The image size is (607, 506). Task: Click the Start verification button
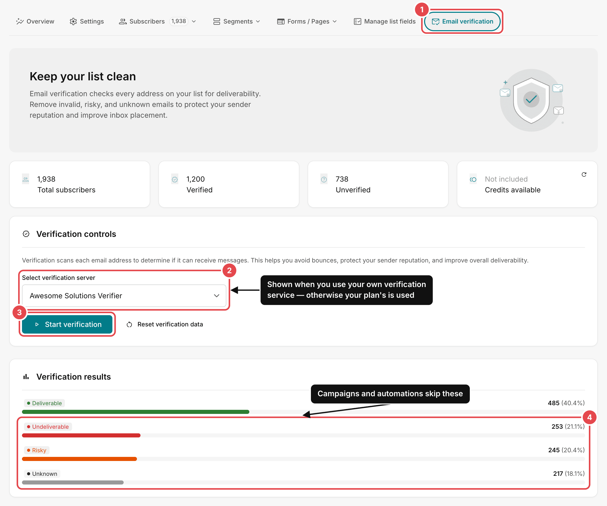tap(67, 324)
